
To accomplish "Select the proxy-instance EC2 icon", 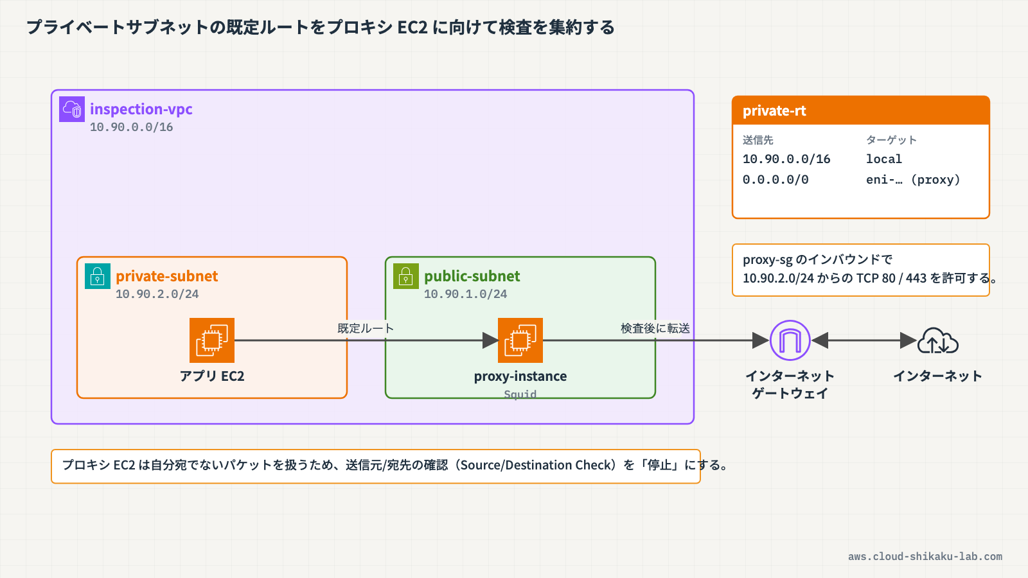I will pos(520,340).
